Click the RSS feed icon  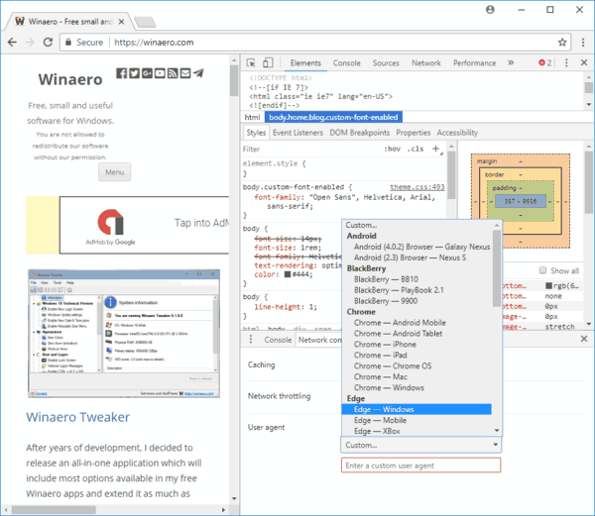(173, 73)
